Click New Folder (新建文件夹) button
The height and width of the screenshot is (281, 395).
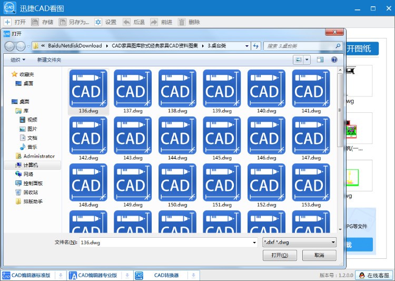[49, 60]
